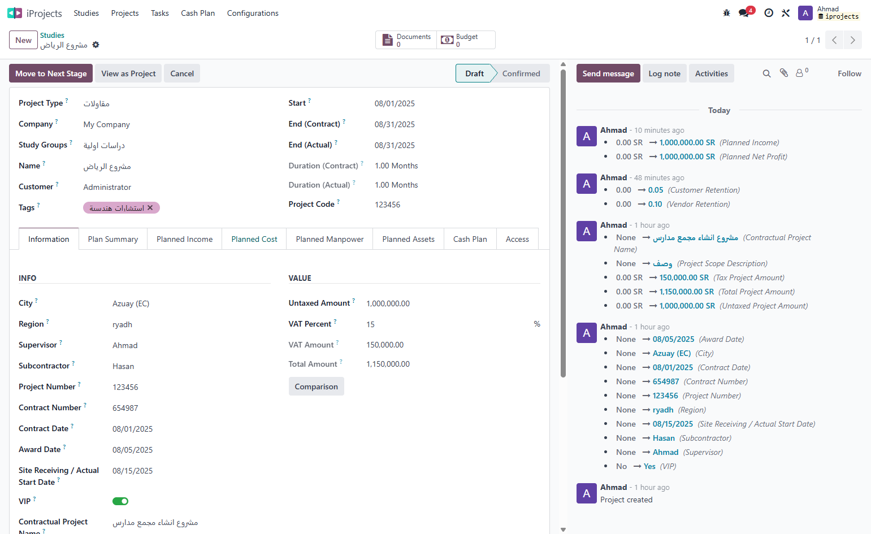The height and width of the screenshot is (534, 871).
Task: Attach files using the paperclip icon
Action: [784, 73]
